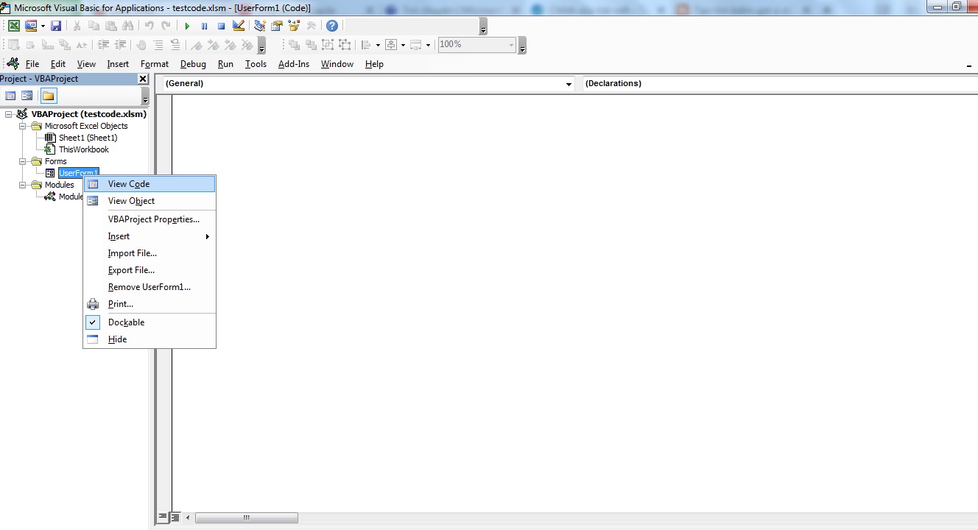Open the Insert submenu in context menu

[x=149, y=236]
